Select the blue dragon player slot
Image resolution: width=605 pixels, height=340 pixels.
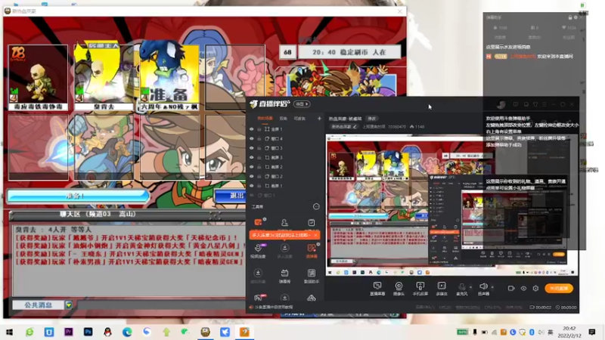[x=169, y=77]
